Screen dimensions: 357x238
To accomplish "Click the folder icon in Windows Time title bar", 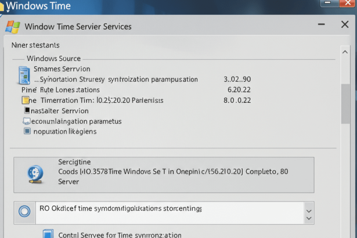I will [x=2, y=7].
